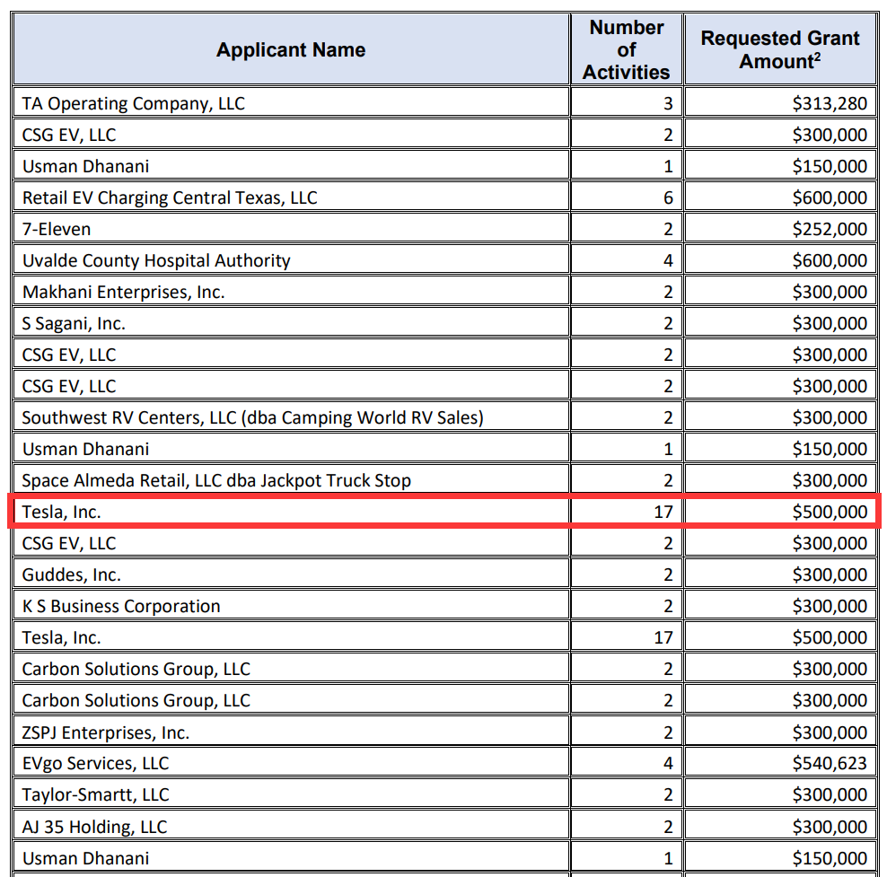Click $600,000 in Uvalde County Hospital row

pyautogui.click(x=780, y=260)
